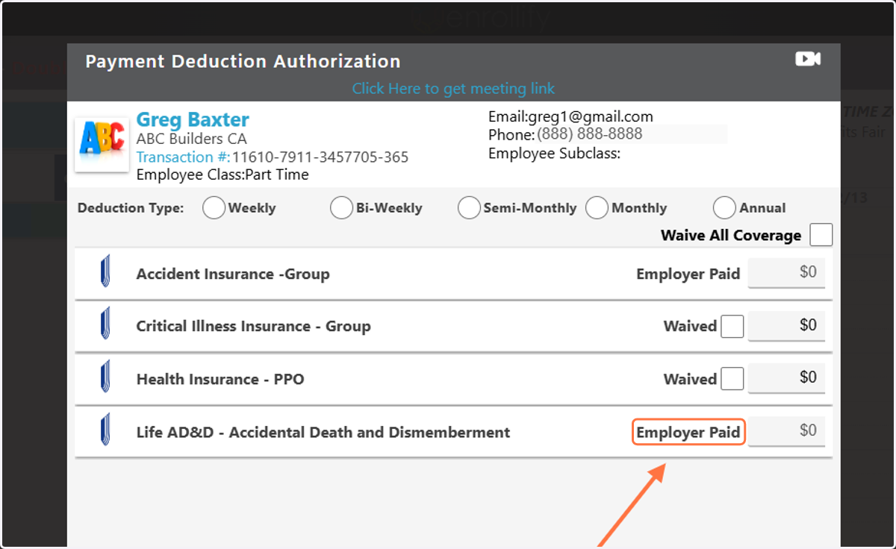Screen dimensions: 896x549
Task: Click the Employee Subclass label
Action: (x=555, y=154)
